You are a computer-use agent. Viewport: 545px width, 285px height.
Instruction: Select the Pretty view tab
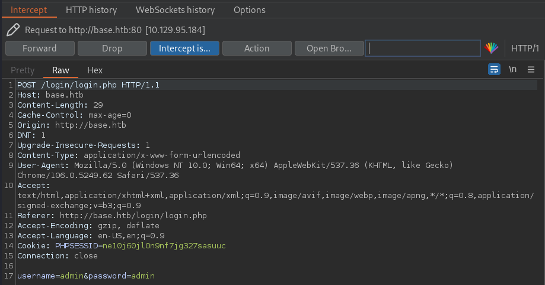point(23,70)
